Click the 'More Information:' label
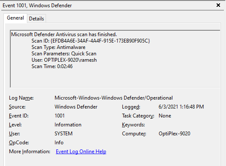Image resolution: width=226 pixels, height=166 pixels. click(29, 152)
